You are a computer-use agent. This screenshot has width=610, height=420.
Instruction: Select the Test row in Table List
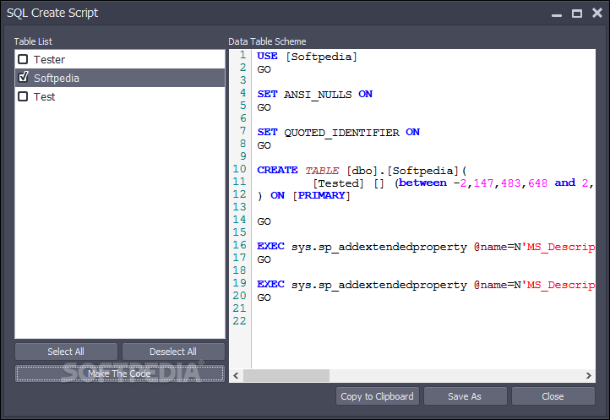coord(120,96)
